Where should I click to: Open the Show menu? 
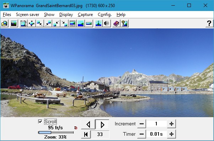coord(49,15)
